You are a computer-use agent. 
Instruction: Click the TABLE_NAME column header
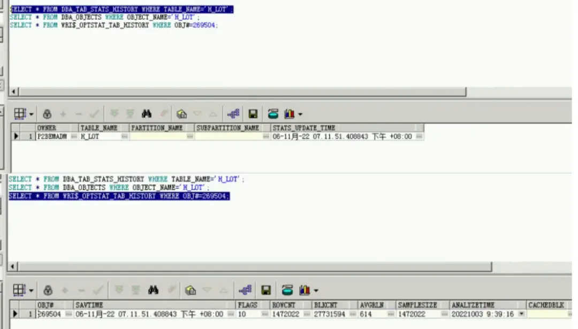104,128
